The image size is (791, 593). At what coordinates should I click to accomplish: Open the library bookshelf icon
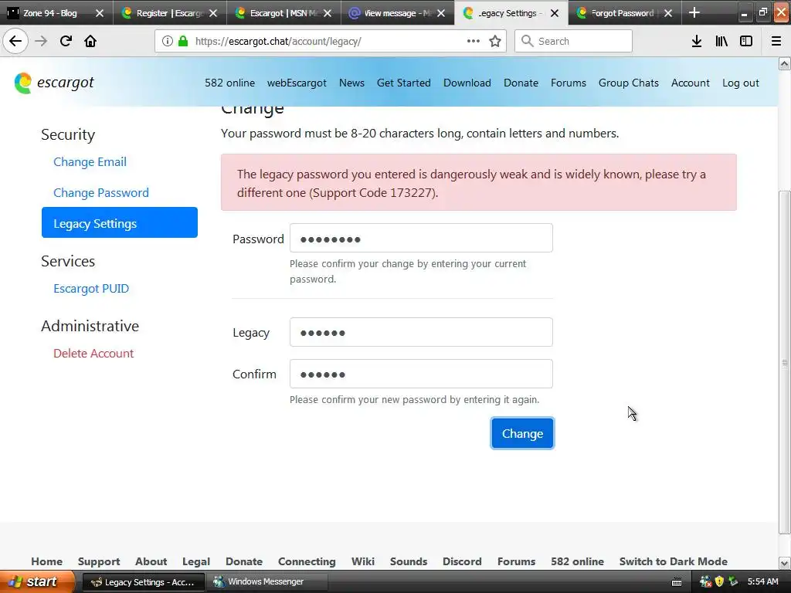point(721,41)
